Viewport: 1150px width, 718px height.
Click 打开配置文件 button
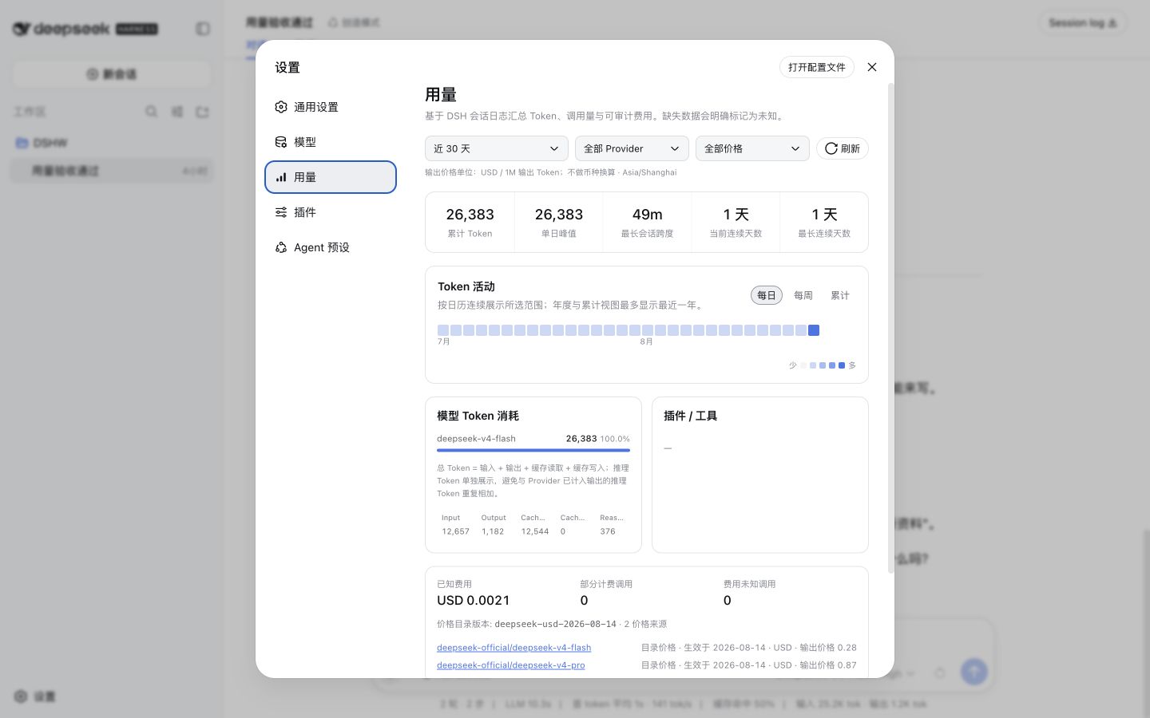pos(817,67)
